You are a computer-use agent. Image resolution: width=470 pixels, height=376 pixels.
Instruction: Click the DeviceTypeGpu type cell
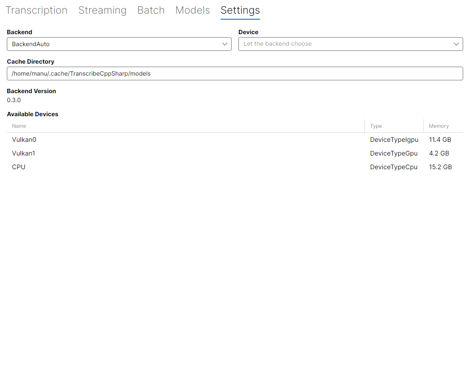point(394,153)
